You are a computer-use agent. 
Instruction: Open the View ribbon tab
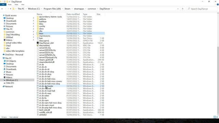(23, 4)
